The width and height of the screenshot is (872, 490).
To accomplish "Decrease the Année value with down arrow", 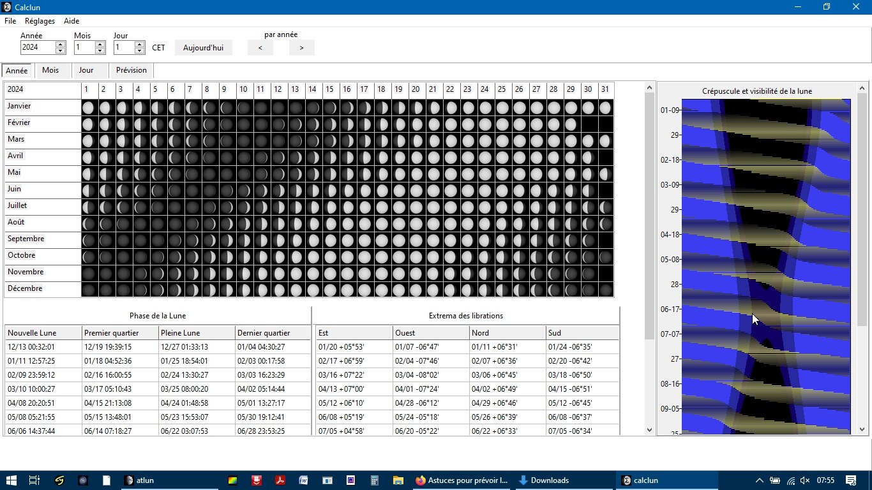I will [61, 50].
